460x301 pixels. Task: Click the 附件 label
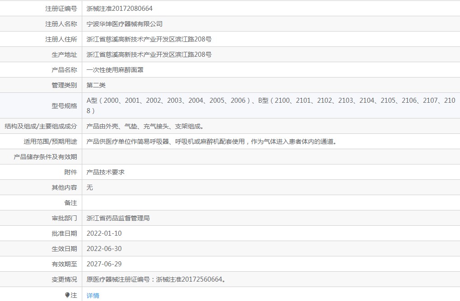pyautogui.click(x=70, y=172)
